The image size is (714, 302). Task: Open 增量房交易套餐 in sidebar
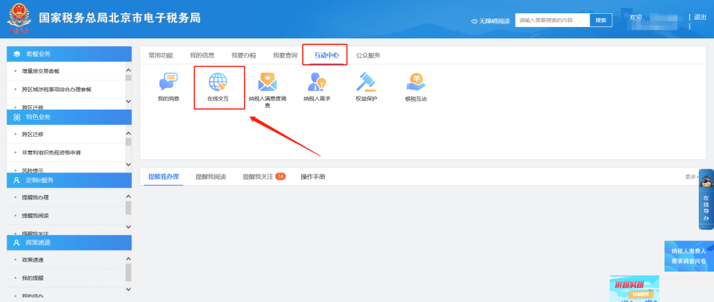tap(40, 71)
